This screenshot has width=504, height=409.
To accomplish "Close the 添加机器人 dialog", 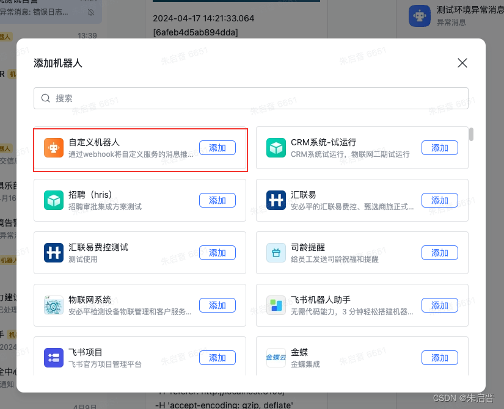I will pyautogui.click(x=462, y=63).
